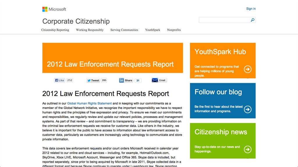Click the orange 2012 Law Enforcement Requests banner
Viewport: 298px width, 167px height.
coord(113,58)
